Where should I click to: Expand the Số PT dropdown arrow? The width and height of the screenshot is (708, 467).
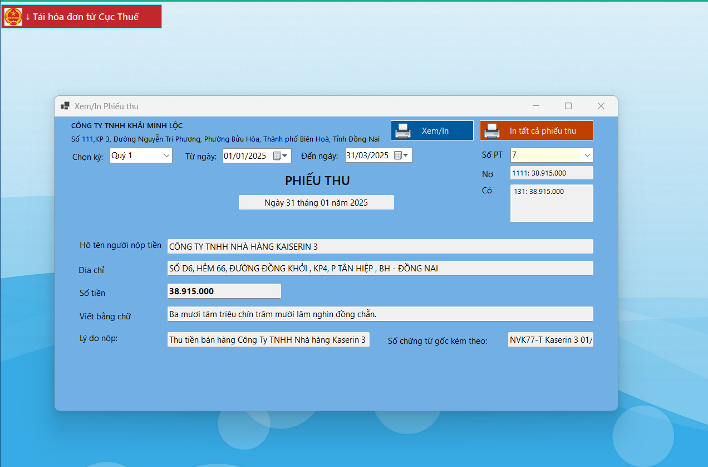587,155
